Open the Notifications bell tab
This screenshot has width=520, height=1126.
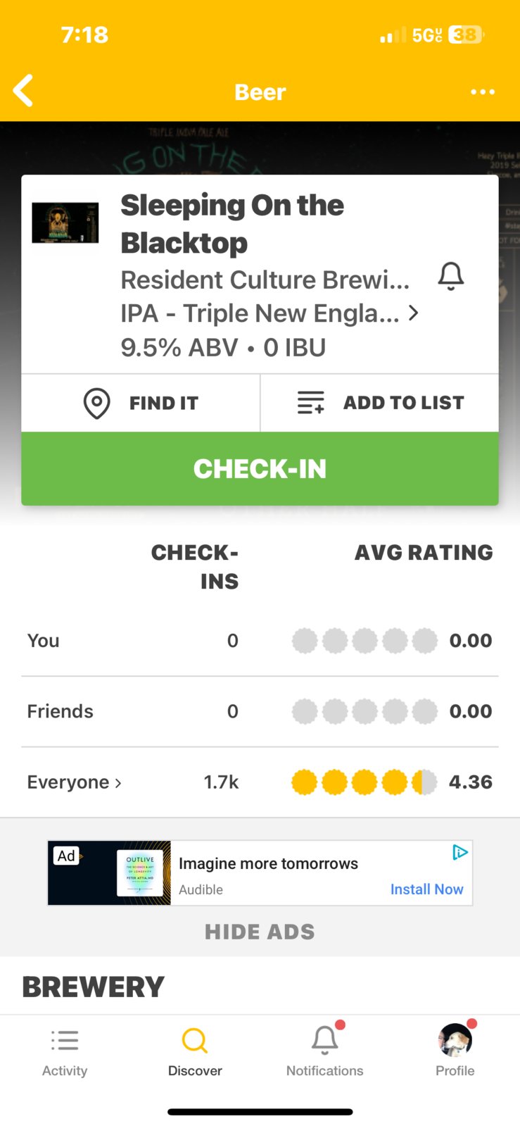[324, 1052]
